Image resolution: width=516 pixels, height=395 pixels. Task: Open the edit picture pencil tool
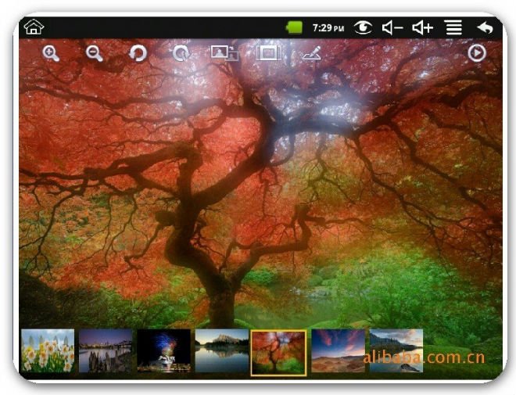click(x=311, y=53)
